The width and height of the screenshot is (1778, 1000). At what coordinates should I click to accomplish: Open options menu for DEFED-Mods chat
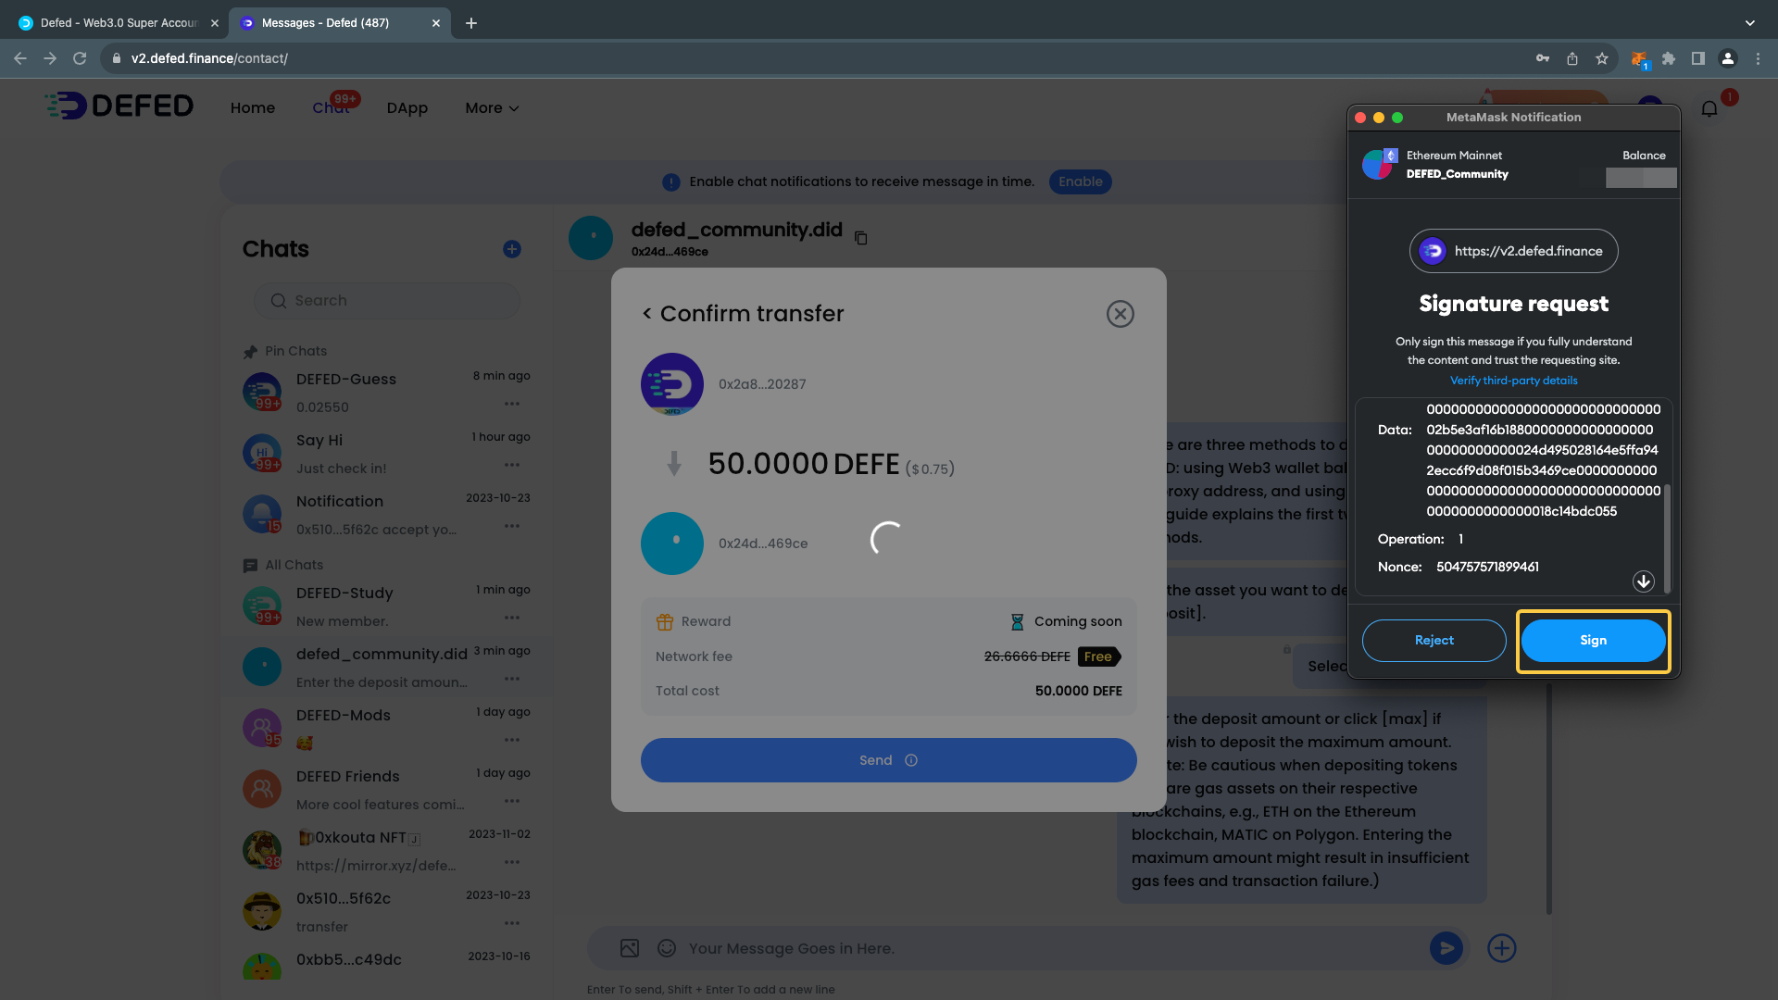pos(511,740)
